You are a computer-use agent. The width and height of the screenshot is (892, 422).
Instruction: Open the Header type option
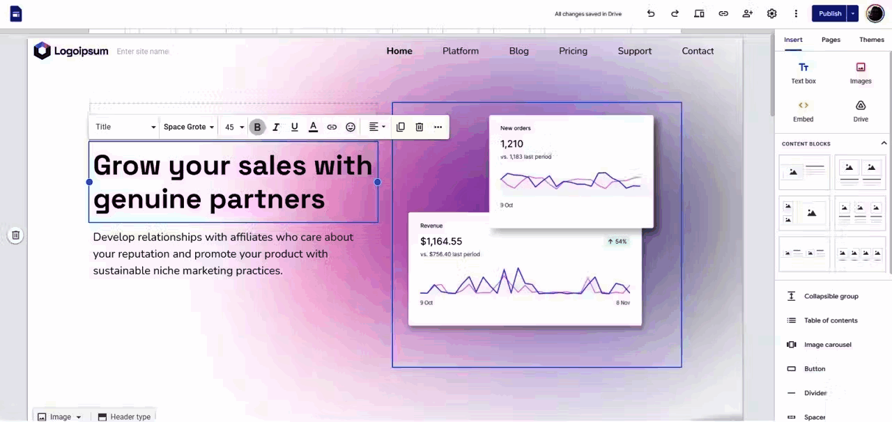[124, 416]
